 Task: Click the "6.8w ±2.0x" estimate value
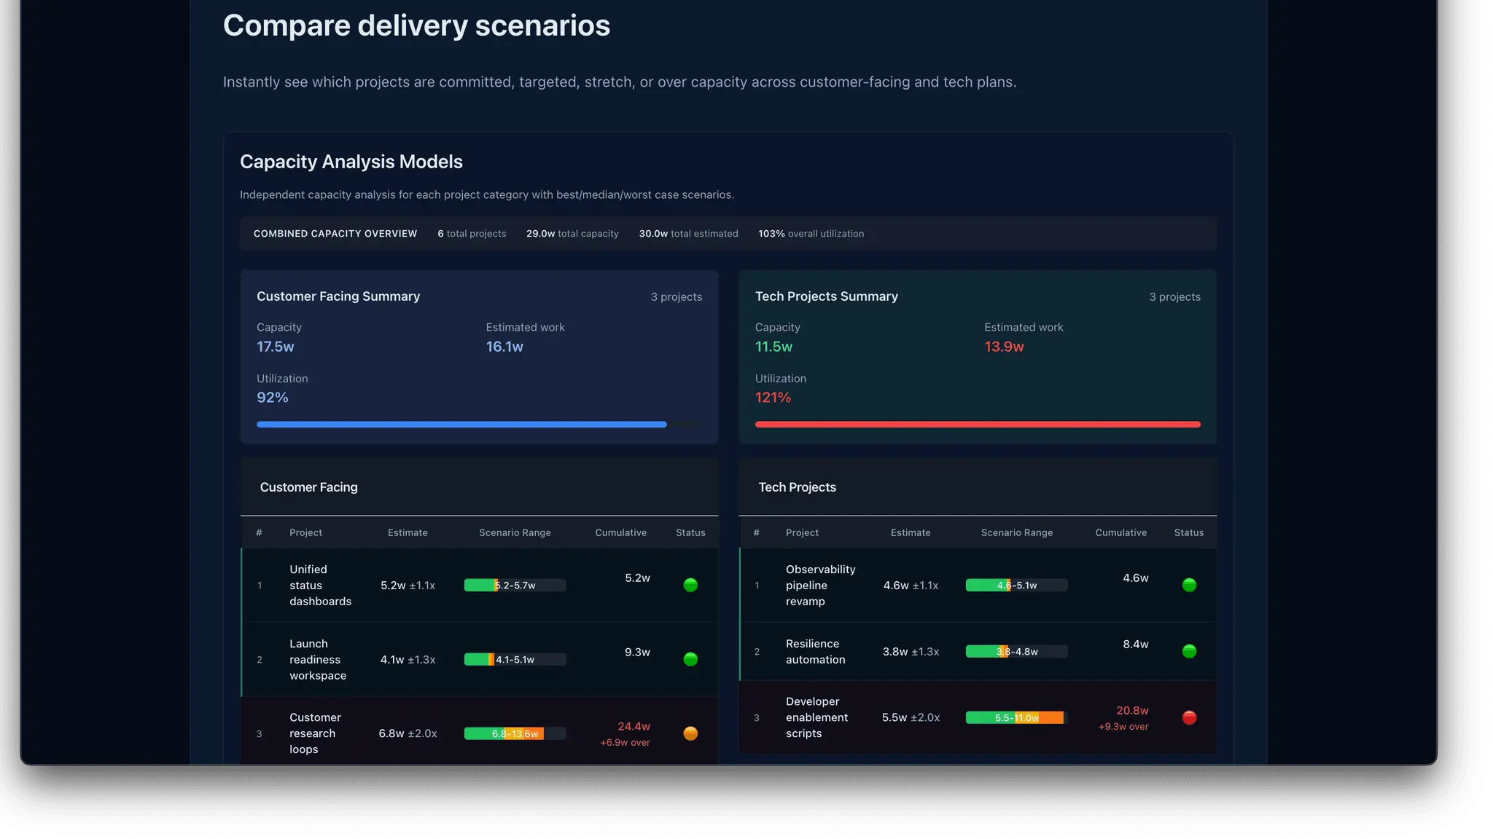pos(408,733)
